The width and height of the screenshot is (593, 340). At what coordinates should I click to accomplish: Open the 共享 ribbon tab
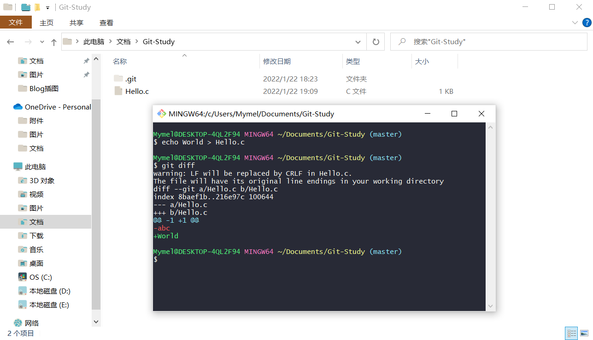(76, 23)
